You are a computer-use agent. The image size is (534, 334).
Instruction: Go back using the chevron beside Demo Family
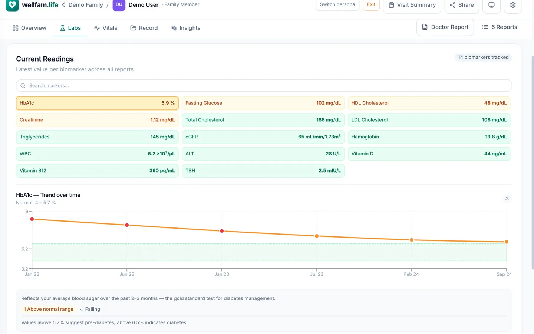64,5
